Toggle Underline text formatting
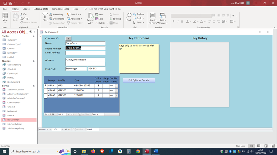Screen dimensions: 277x155 (x=182, y=22)
